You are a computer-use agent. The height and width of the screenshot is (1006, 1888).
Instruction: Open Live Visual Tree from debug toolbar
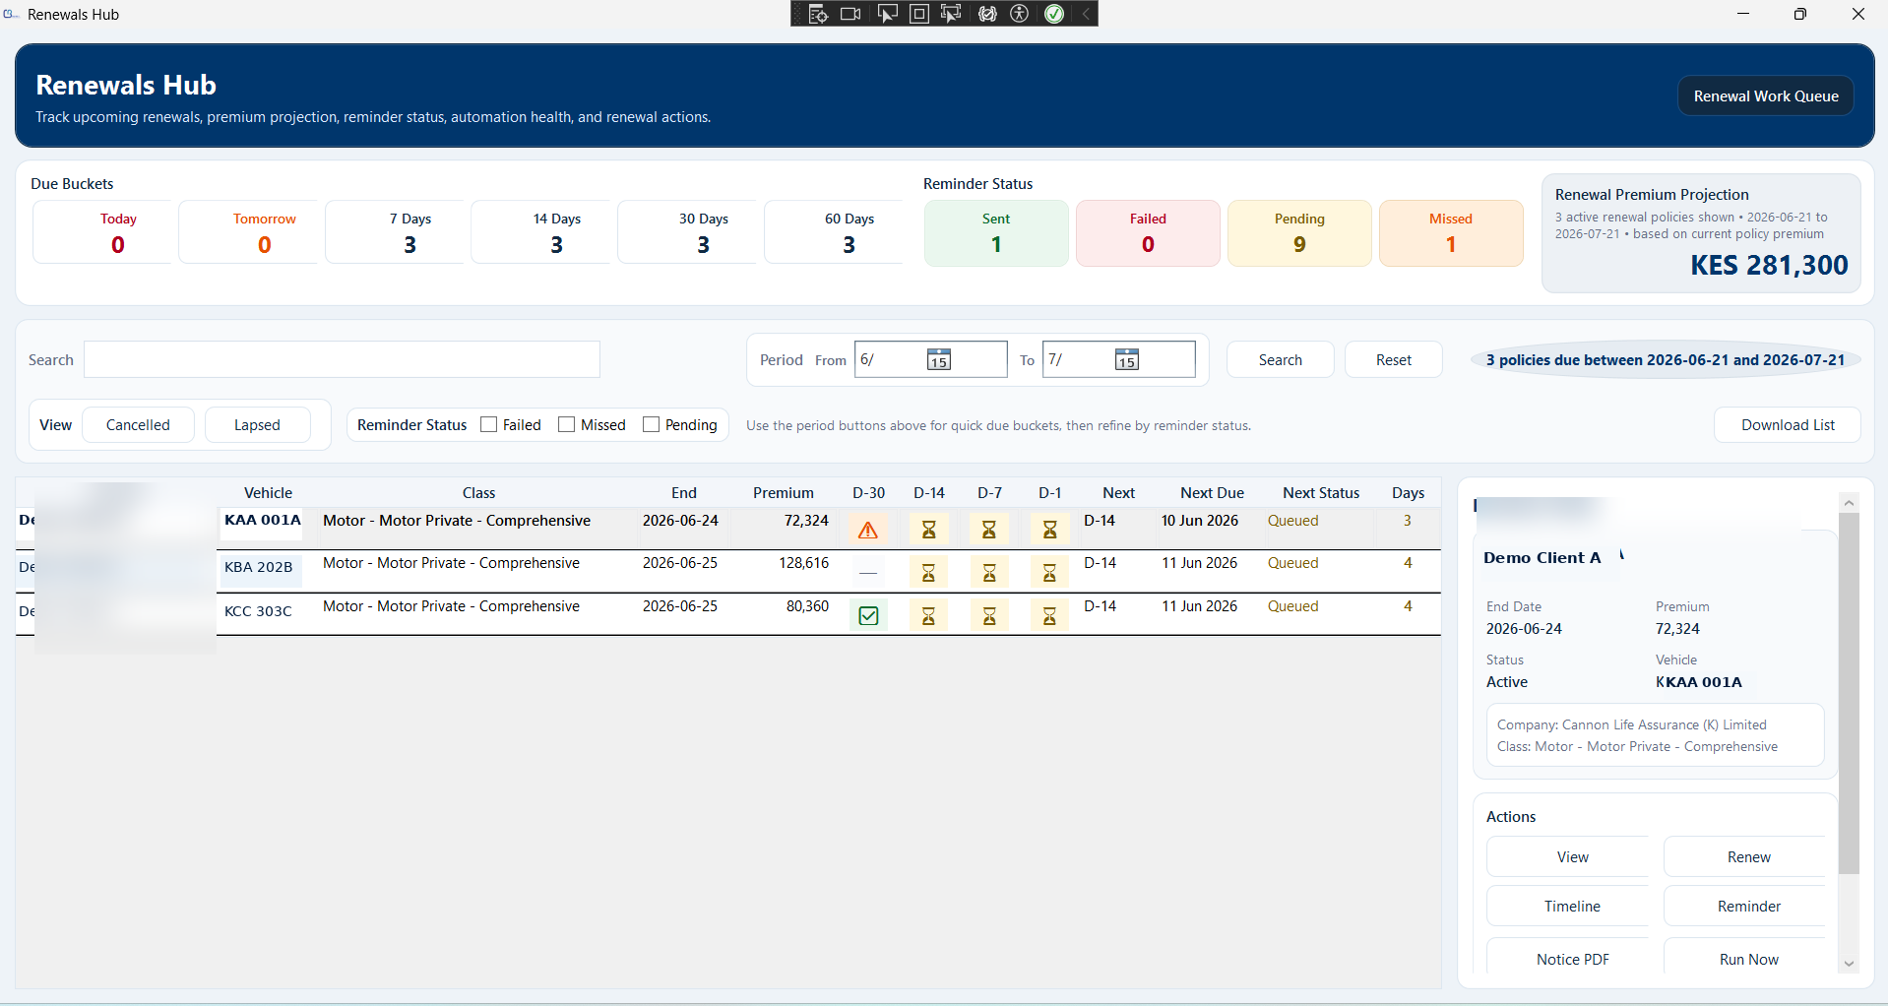(x=818, y=14)
